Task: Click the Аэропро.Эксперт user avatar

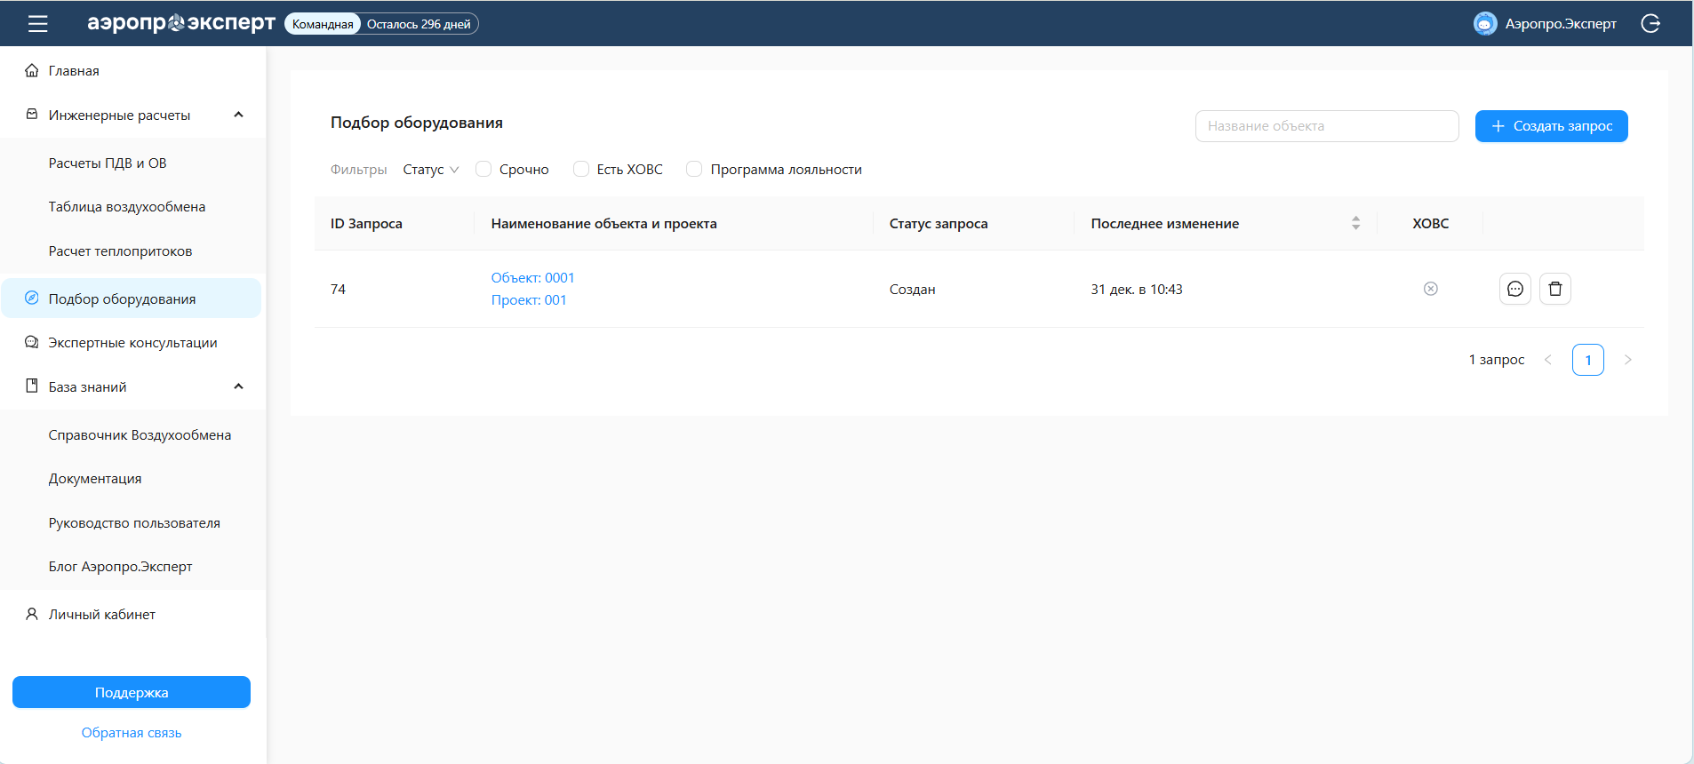Action: pos(1484,24)
